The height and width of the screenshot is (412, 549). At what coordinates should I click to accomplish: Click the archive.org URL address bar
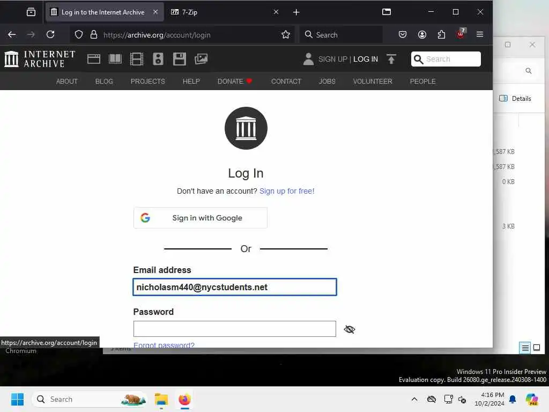click(x=182, y=35)
